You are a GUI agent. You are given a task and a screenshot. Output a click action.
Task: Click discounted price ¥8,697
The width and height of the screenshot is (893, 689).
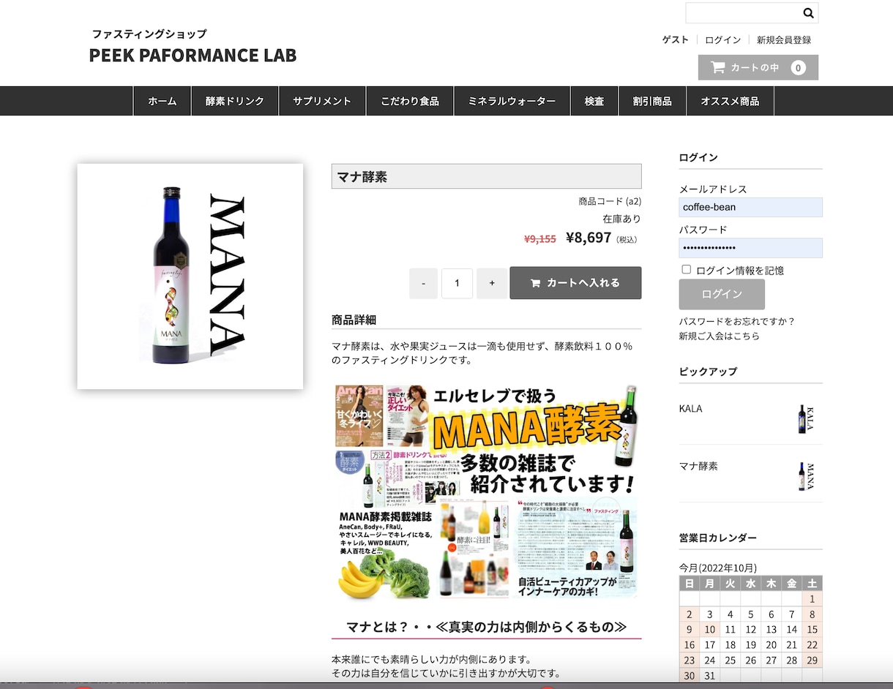589,237
